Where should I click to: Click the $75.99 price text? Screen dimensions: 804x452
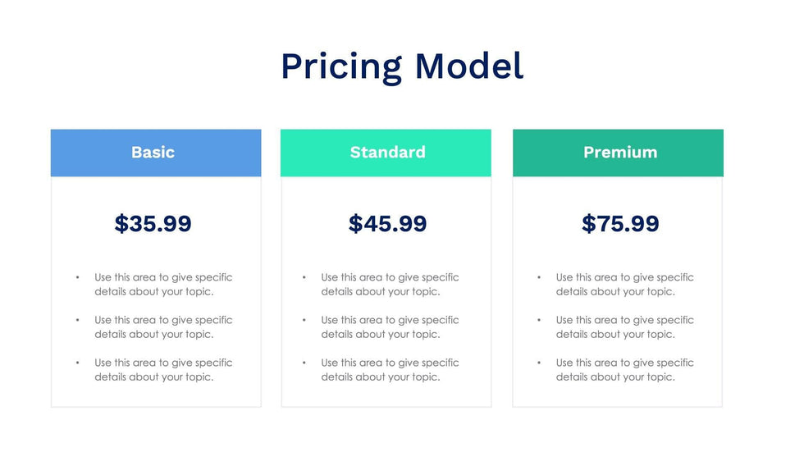(620, 223)
